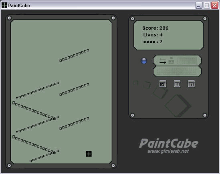The height and width of the screenshot is (174, 220).
Task: Click the blue glass orb button
Action: click(x=144, y=61)
